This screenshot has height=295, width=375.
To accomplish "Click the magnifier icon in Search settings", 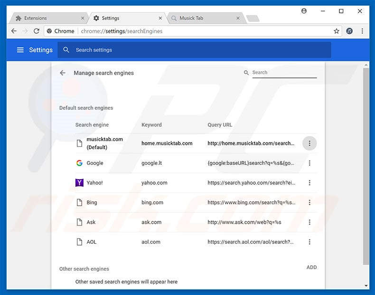I will point(66,50).
